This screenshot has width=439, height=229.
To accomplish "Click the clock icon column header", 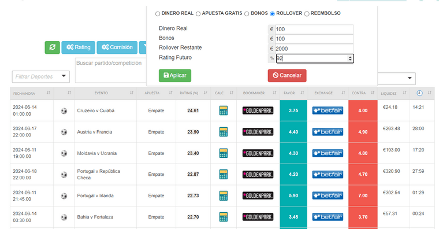I will pos(419,93).
